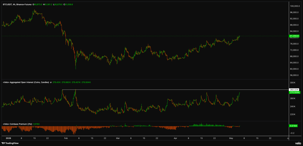Click the current price label 81,056.8 on axis

[x=294, y=36]
